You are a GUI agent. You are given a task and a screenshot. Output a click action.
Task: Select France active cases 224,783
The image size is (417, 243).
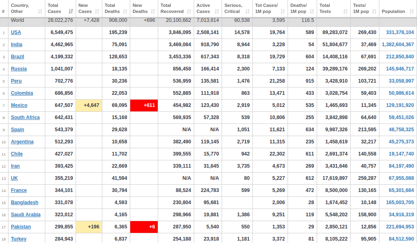pos(210,191)
